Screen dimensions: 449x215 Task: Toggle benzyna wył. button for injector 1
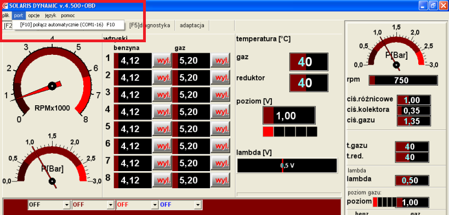(162, 60)
